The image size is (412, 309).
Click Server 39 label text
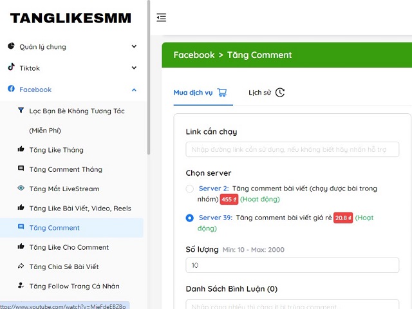[216, 218]
